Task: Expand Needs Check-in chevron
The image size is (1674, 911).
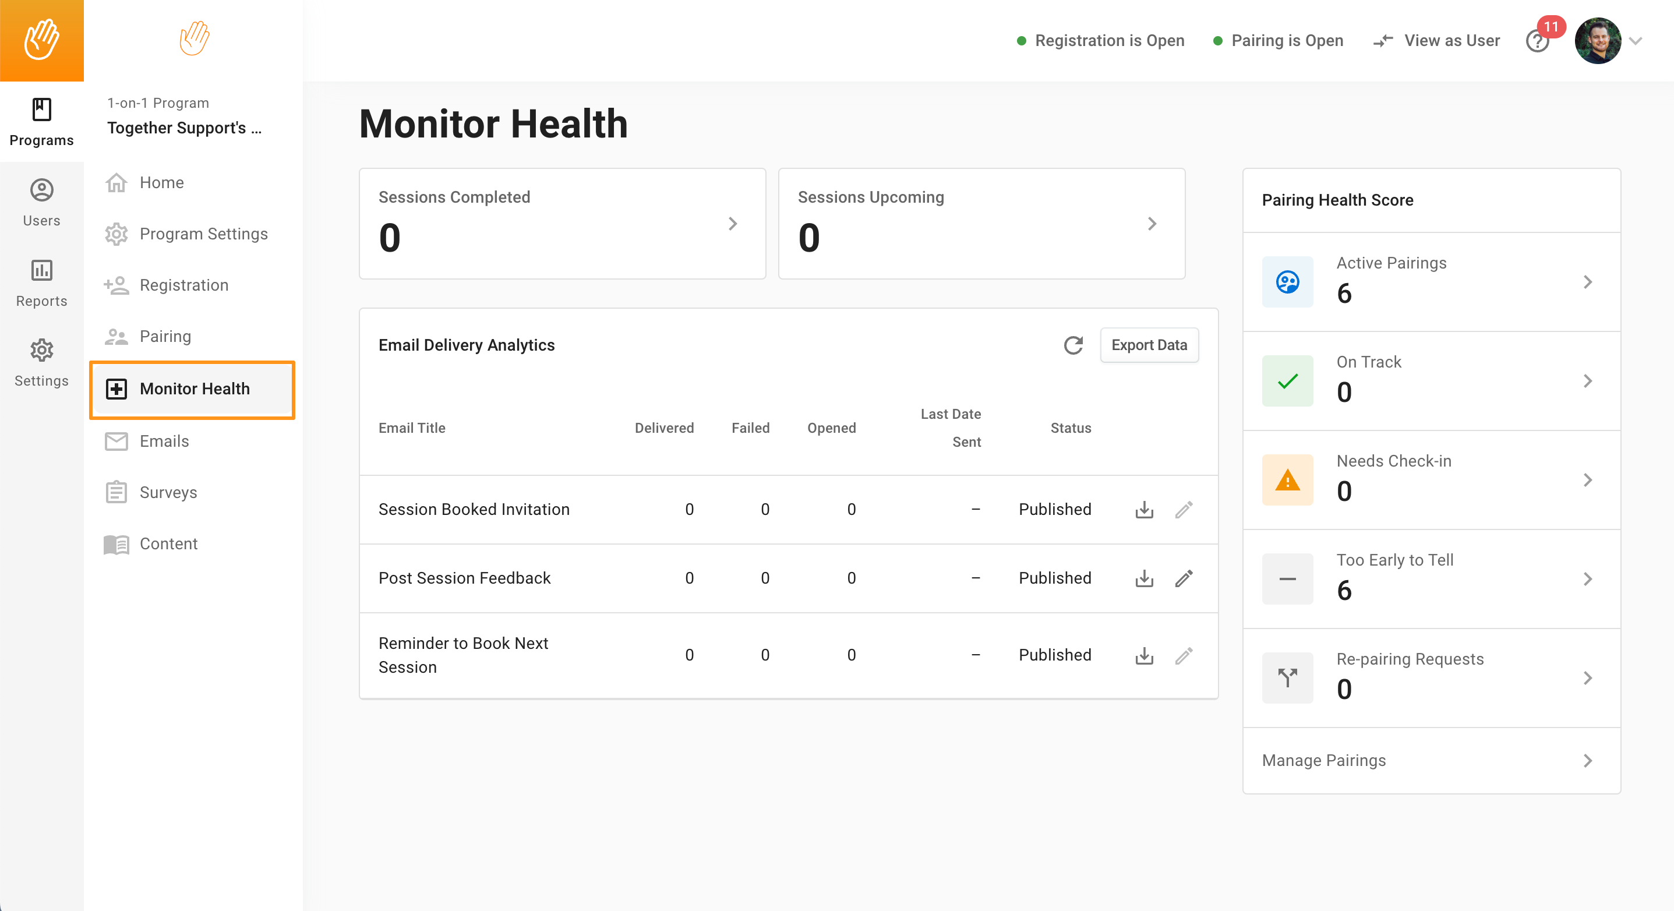Action: (1587, 480)
